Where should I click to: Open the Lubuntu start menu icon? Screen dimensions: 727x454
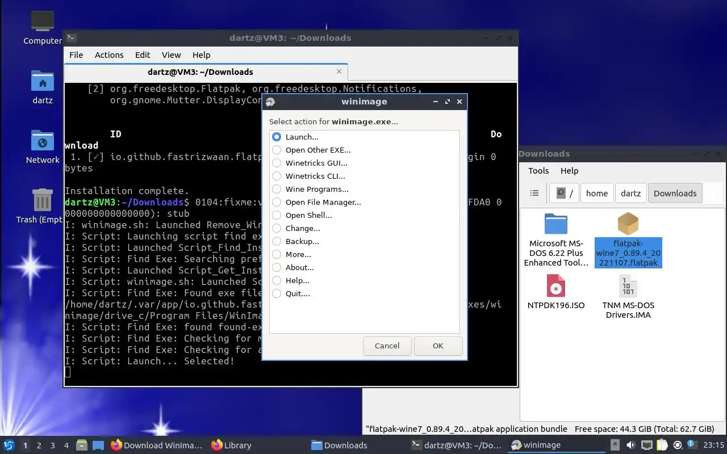click(9, 445)
